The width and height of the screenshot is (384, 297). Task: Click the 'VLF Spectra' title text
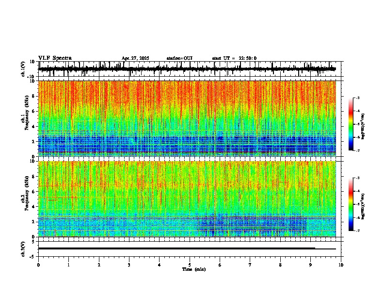click(55, 58)
